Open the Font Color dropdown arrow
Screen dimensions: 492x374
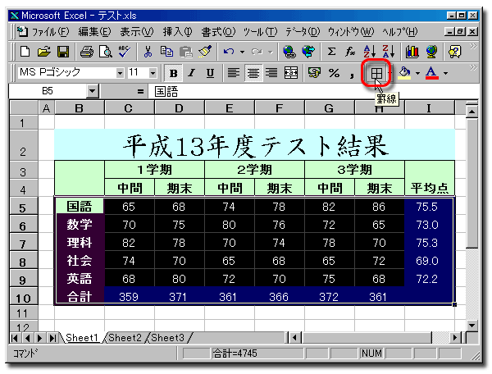[445, 74]
